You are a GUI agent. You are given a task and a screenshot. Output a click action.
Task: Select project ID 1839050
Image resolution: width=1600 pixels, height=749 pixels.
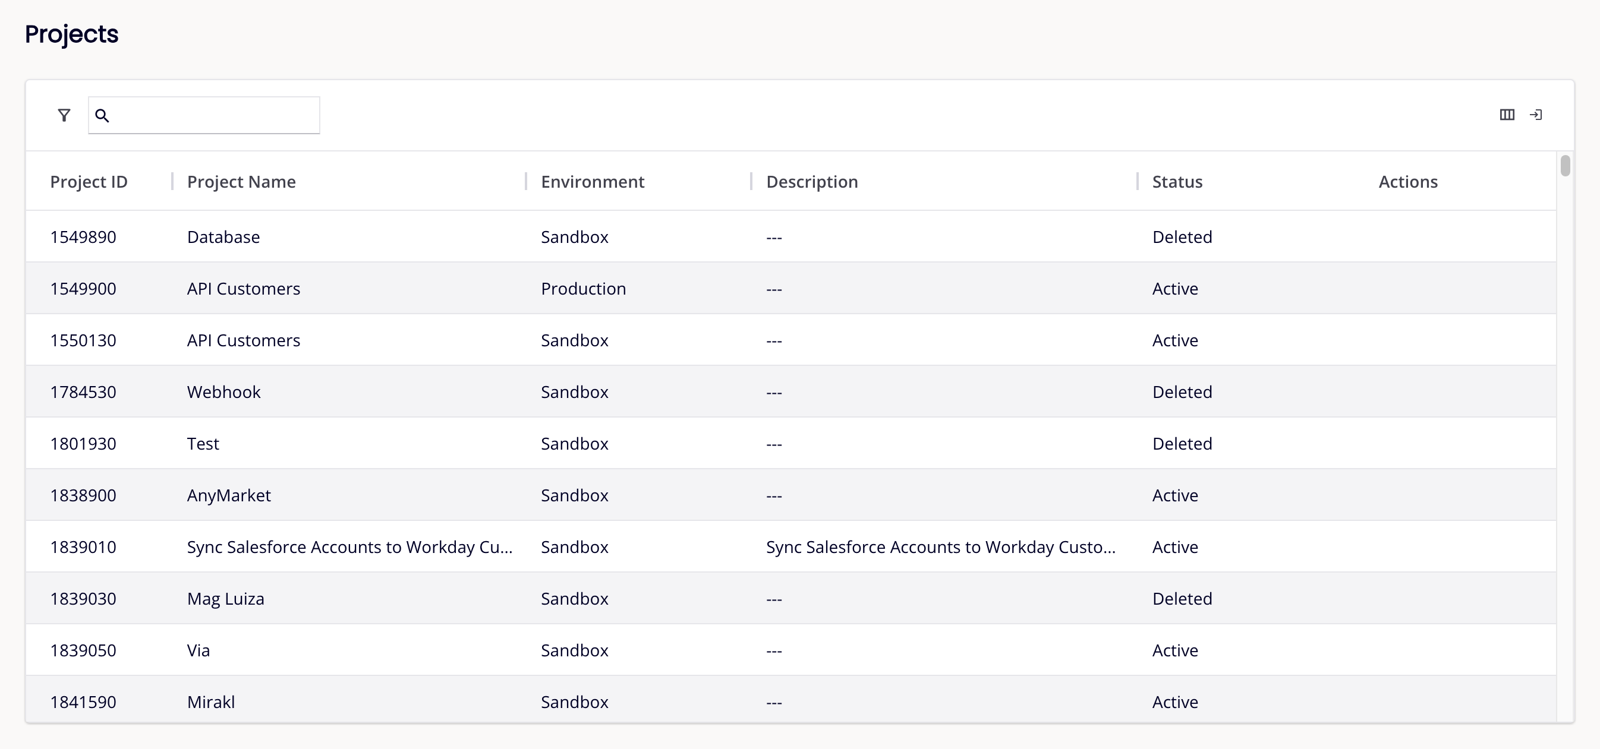click(83, 650)
